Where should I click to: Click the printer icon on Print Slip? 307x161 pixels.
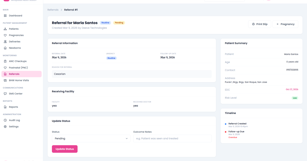point(253,24)
